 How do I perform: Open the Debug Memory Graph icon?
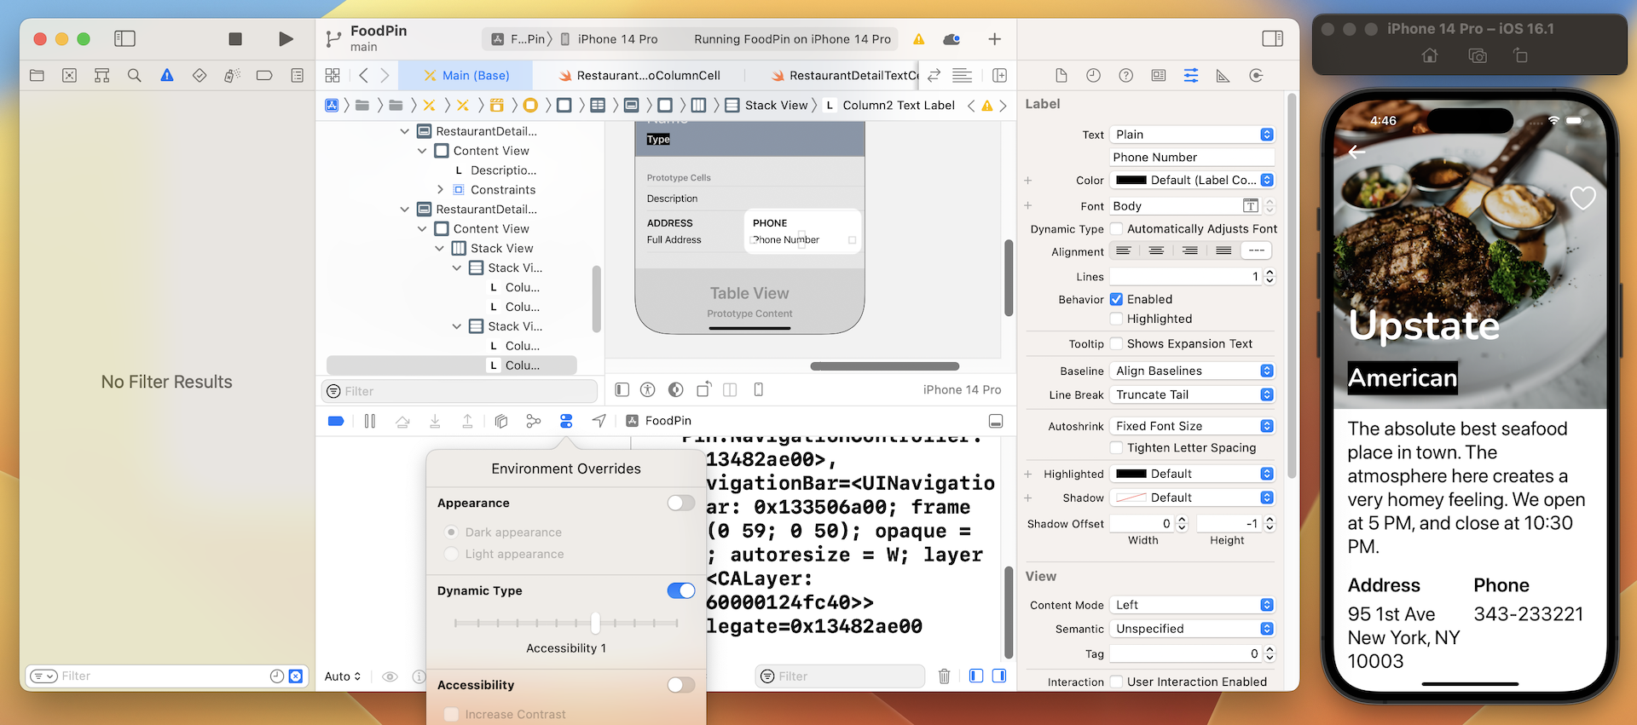(x=534, y=421)
